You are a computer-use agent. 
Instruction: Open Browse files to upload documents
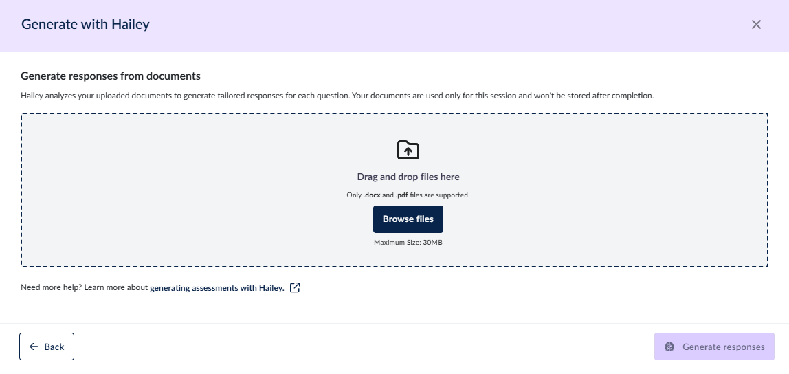(x=408, y=219)
